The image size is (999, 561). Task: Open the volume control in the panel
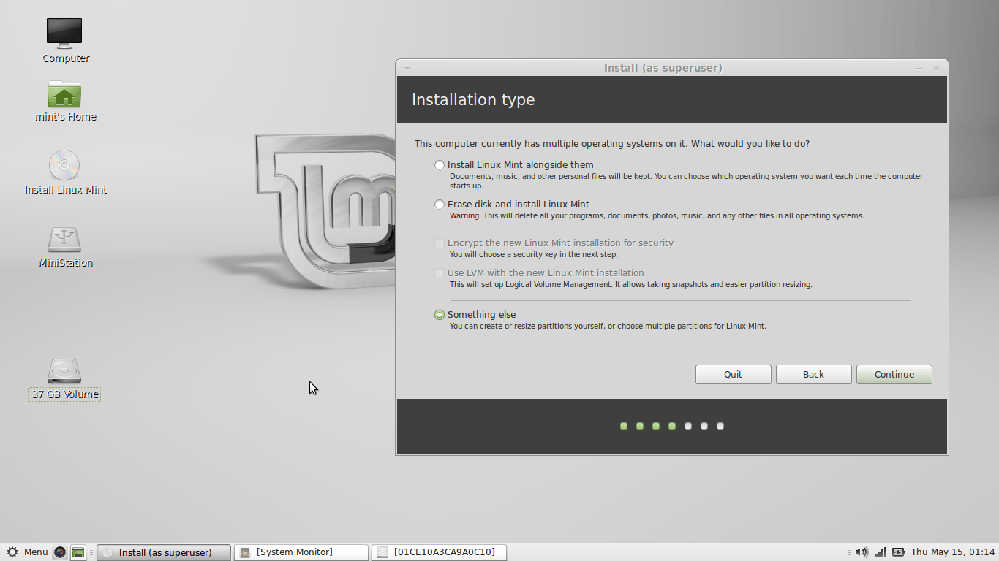[862, 552]
